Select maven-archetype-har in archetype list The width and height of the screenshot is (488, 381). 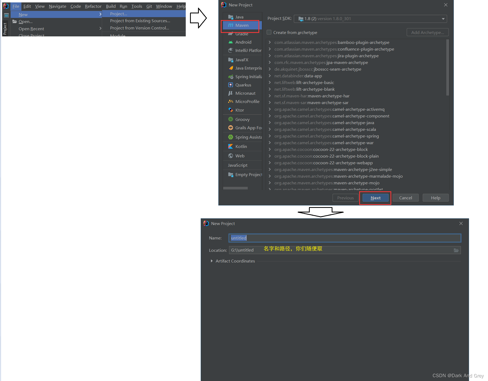click(x=312, y=96)
